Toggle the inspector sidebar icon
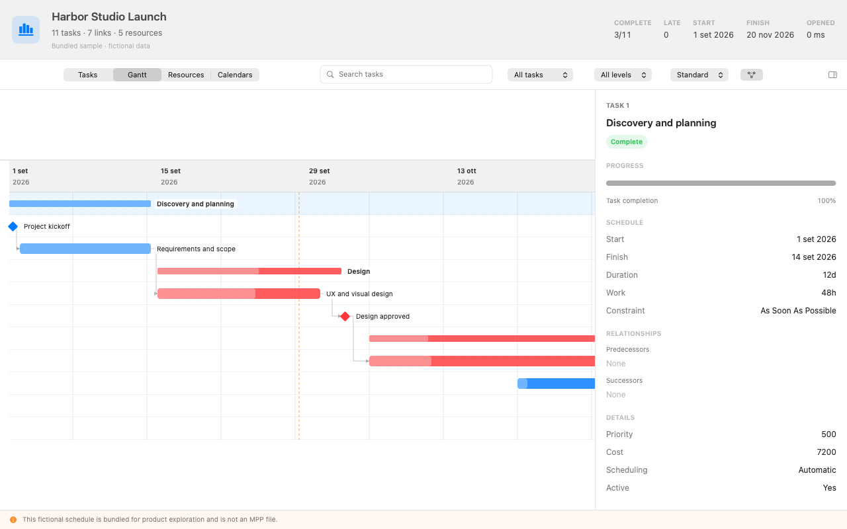This screenshot has width=847, height=529. (832, 75)
